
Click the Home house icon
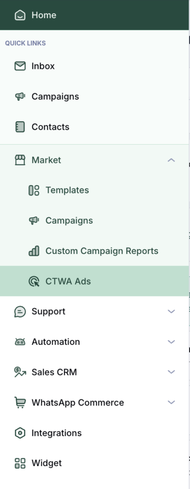pyautogui.click(x=20, y=15)
